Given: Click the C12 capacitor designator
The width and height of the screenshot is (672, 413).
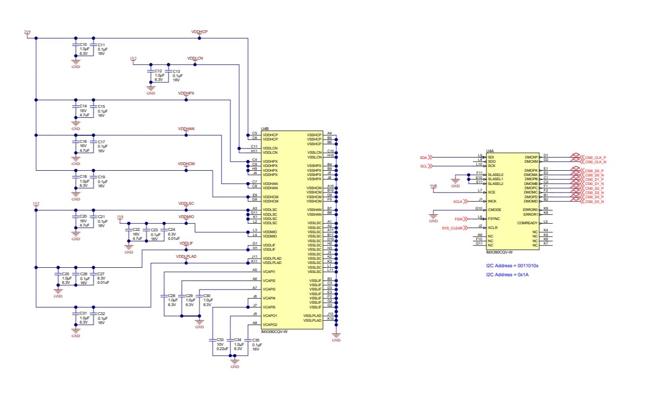Looking at the screenshot, I should pyautogui.click(x=158, y=71).
